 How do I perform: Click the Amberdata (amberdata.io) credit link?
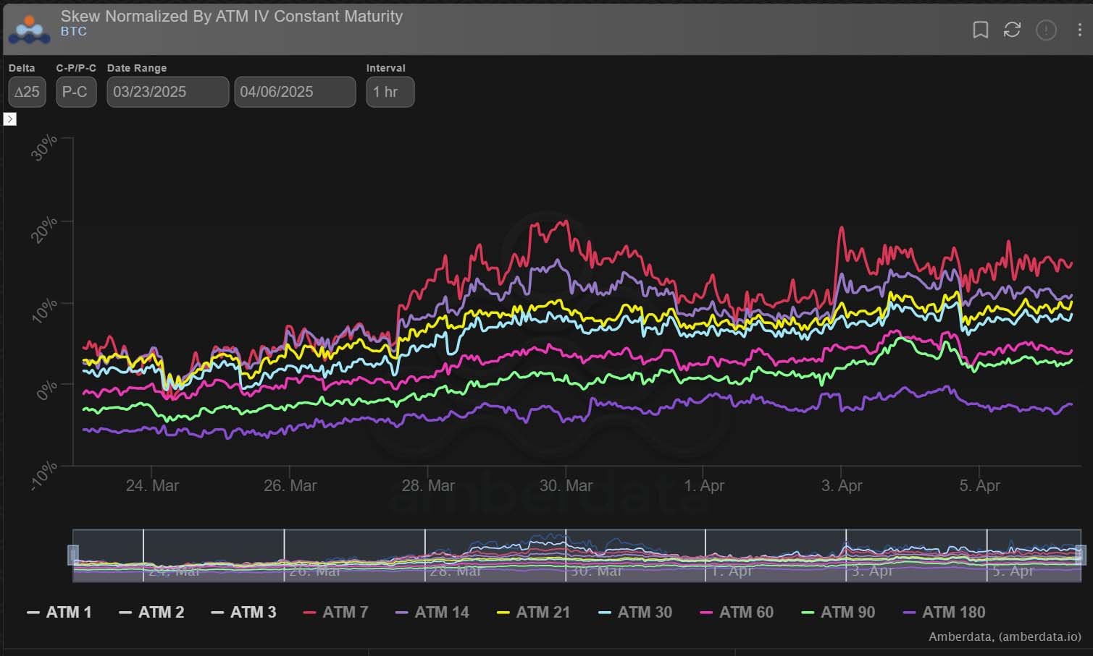(1005, 637)
